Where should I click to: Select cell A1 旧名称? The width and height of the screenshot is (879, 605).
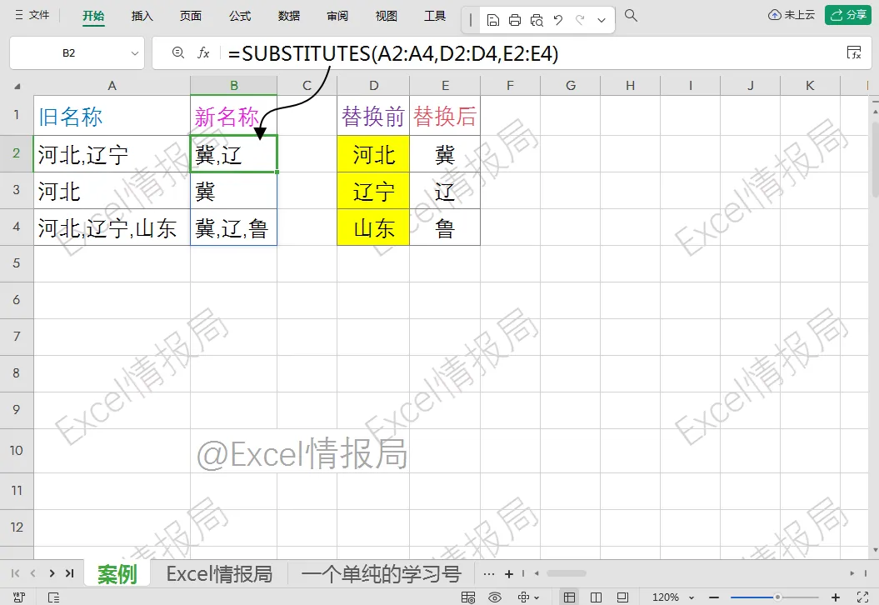pos(112,116)
